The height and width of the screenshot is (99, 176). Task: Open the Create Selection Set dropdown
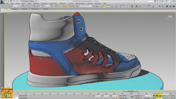(x=85, y=6)
